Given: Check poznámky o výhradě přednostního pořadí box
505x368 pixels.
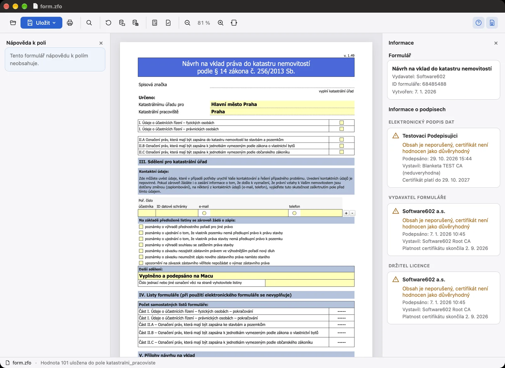Looking at the screenshot, I should (x=141, y=226).
